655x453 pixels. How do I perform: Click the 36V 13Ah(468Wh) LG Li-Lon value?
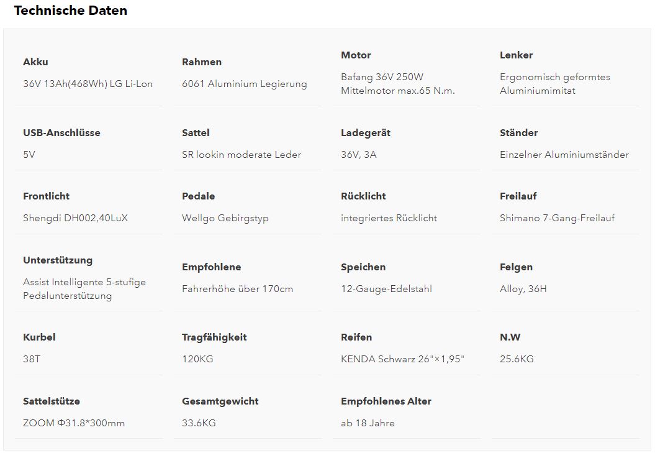(x=88, y=84)
